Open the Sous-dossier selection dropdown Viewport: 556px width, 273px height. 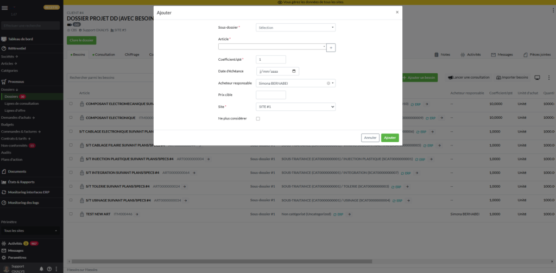295,27
